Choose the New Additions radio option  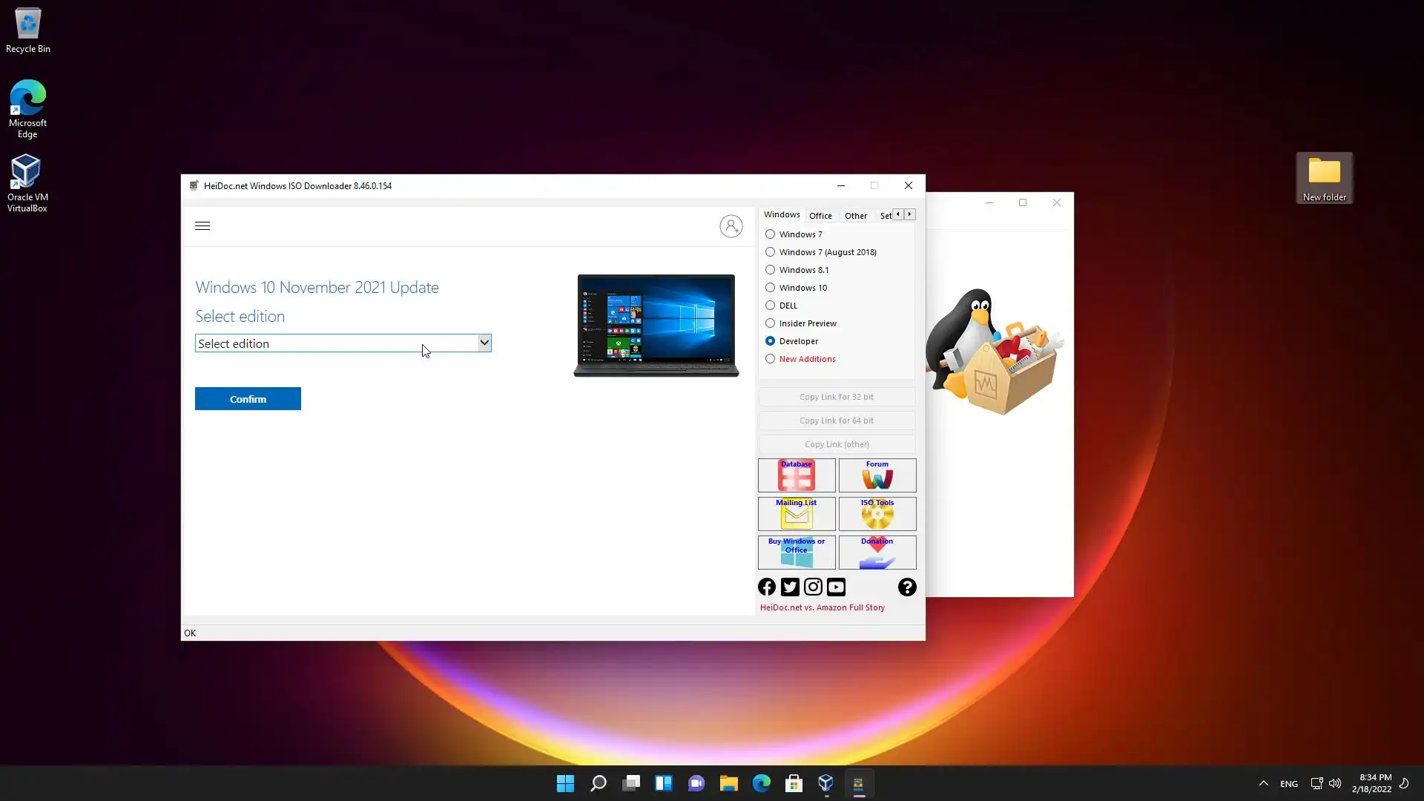(771, 359)
